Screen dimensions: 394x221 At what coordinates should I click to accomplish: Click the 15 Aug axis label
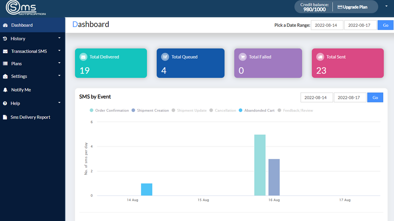[203, 200]
